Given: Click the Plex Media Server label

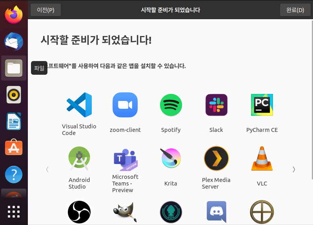Looking at the screenshot, I should pyautogui.click(x=216, y=183).
